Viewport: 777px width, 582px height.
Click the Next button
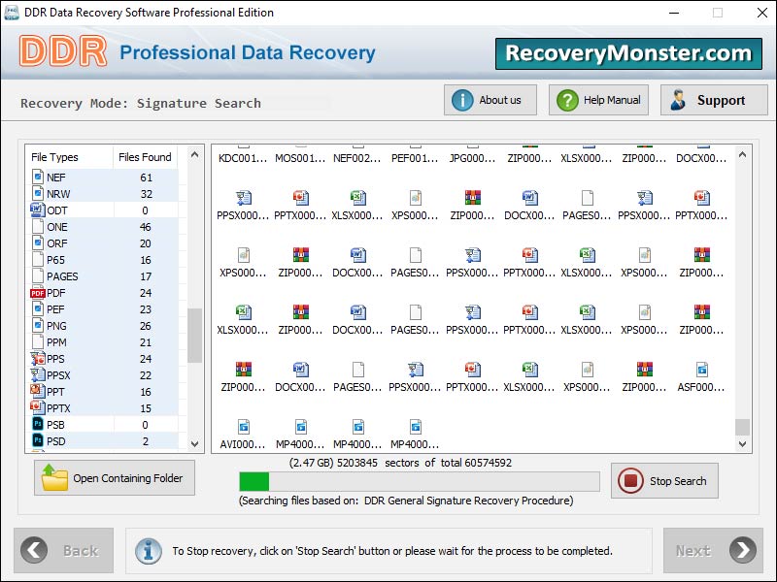click(714, 550)
